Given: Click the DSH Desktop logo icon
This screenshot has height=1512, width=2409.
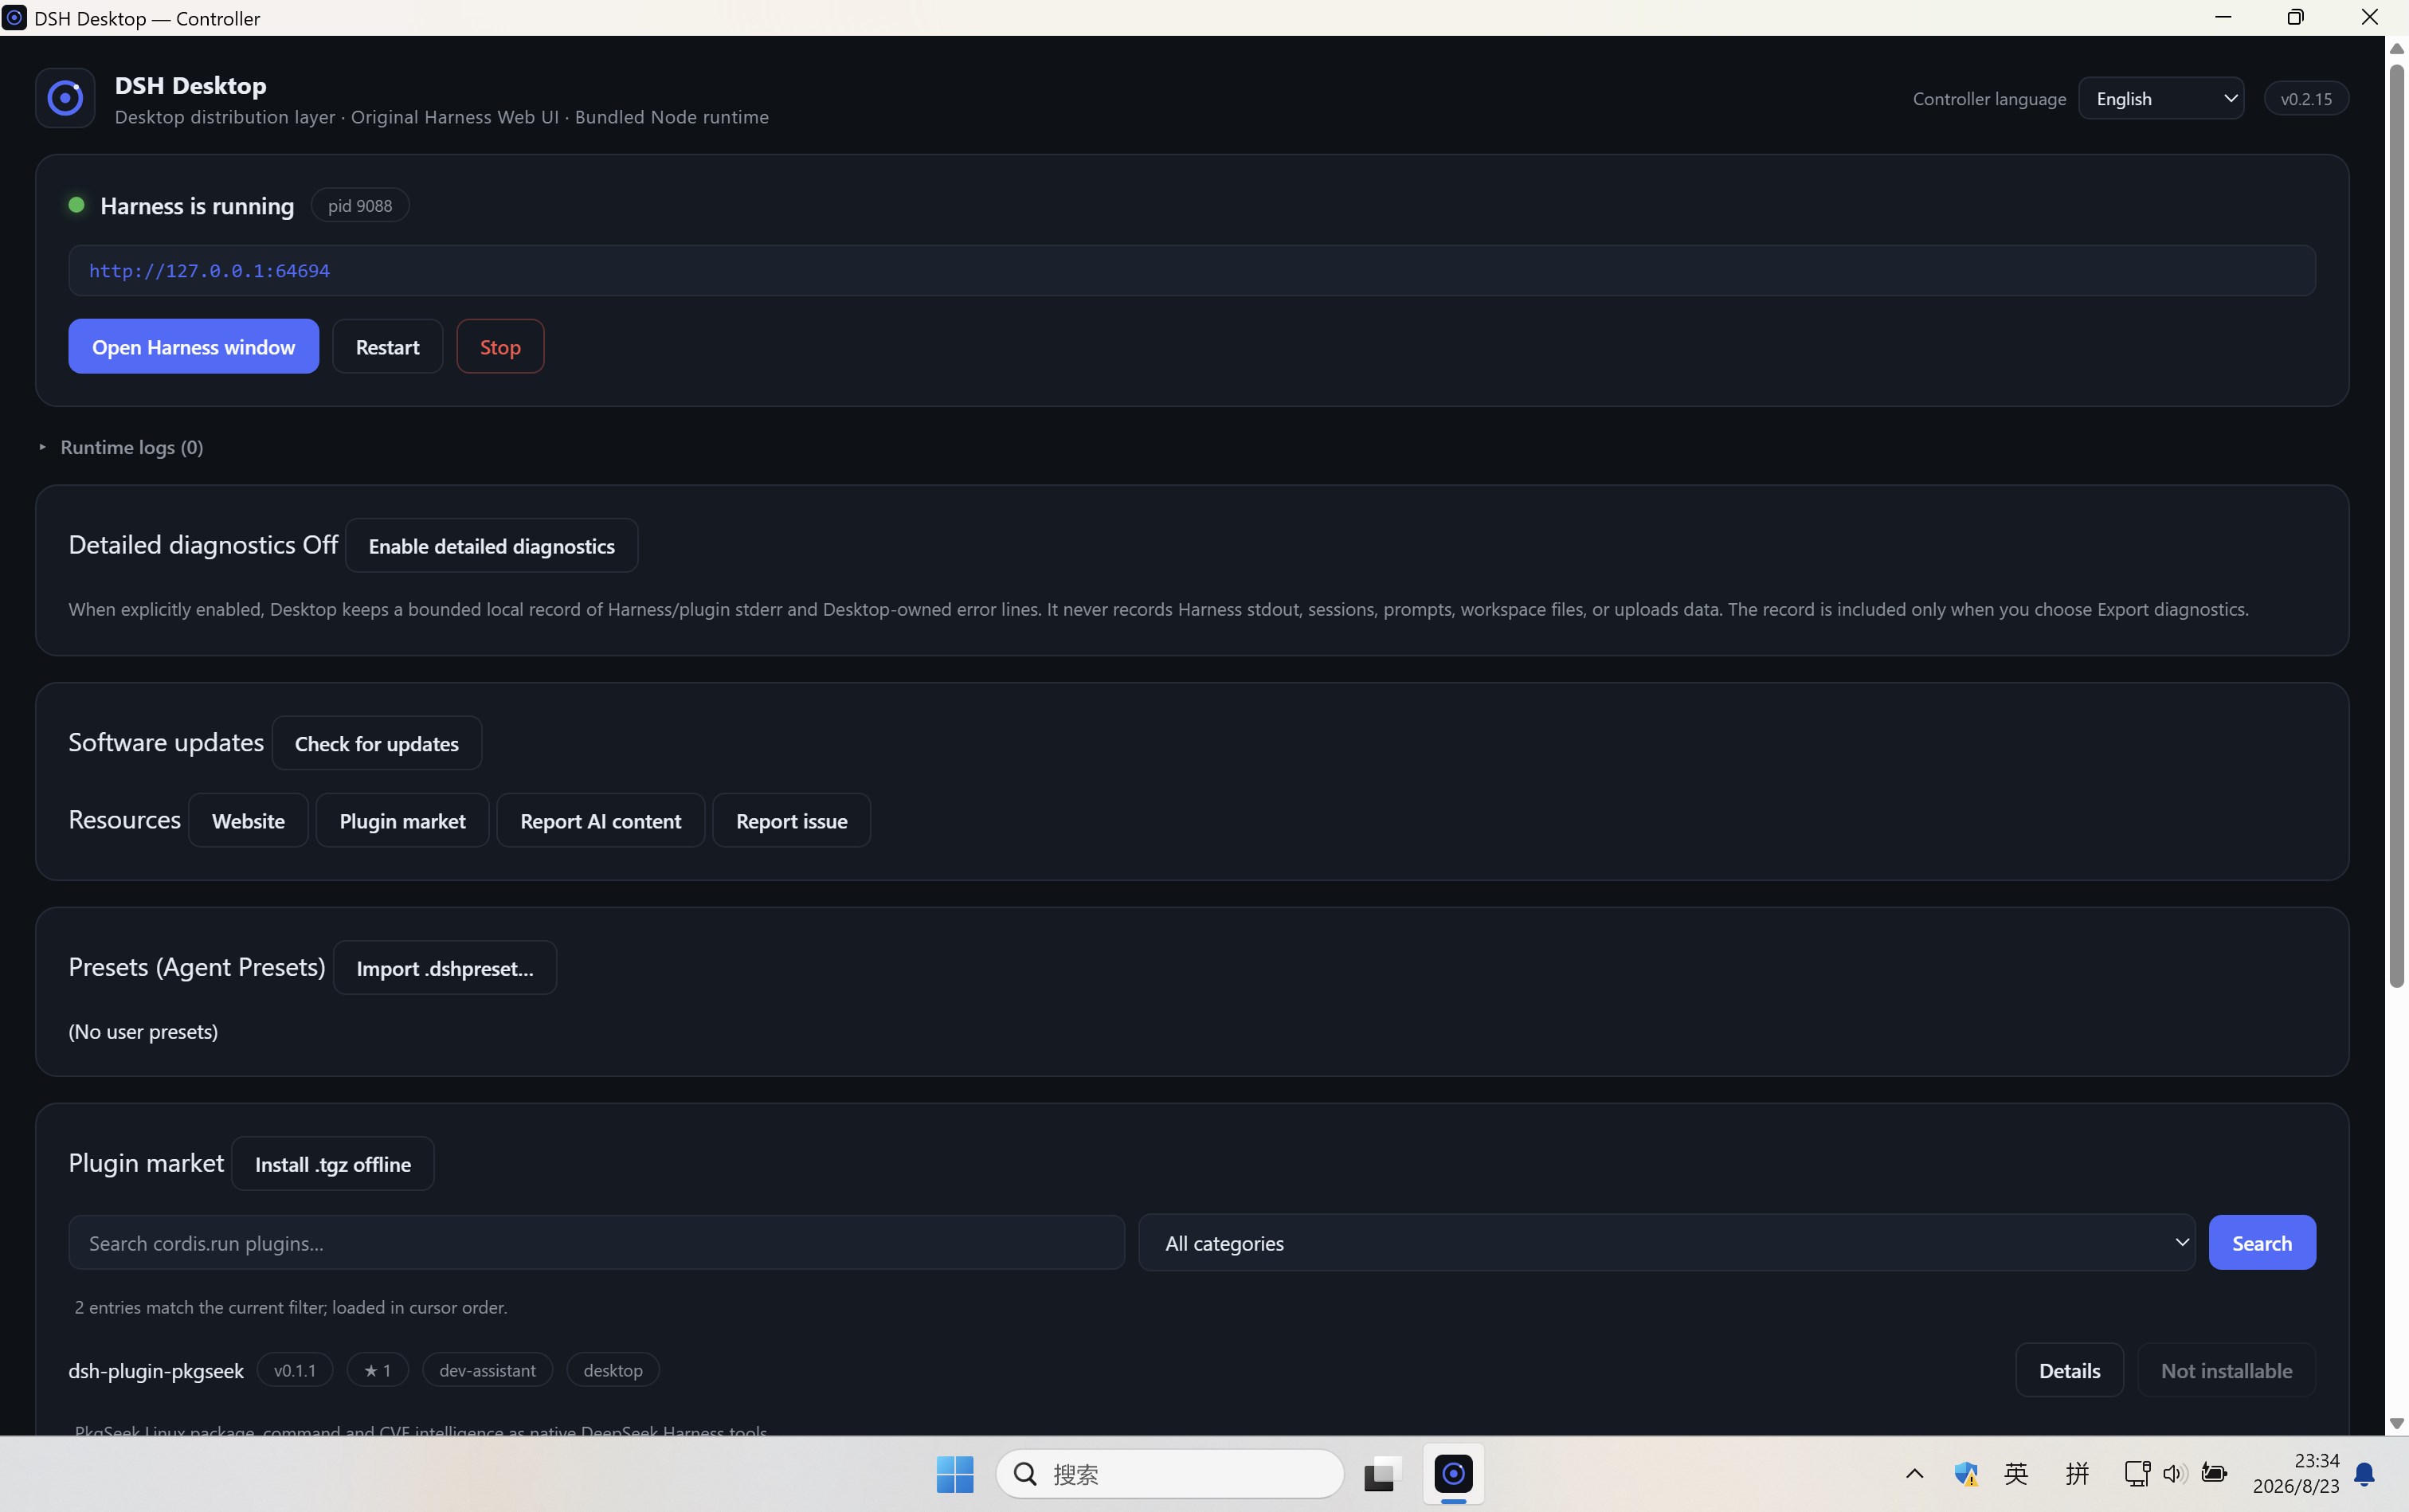Looking at the screenshot, I should 65,98.
